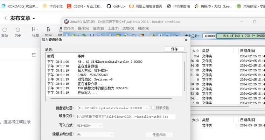Select the file row with size 51 KB
This screenshot has height=140, width=265.
[x=228, y=75]
